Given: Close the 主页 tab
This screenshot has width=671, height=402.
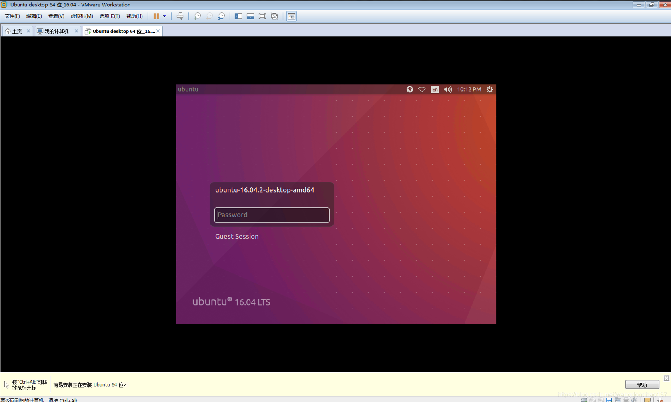Looking at the screenshot, I should [28, 31].
